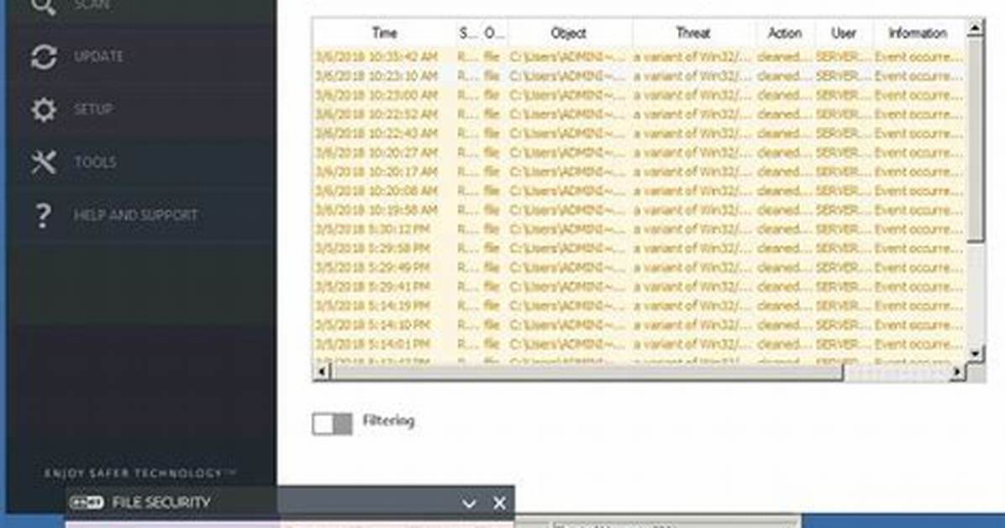Click log table scroll right arrow

pyautogui.click(x=958, y=372)
